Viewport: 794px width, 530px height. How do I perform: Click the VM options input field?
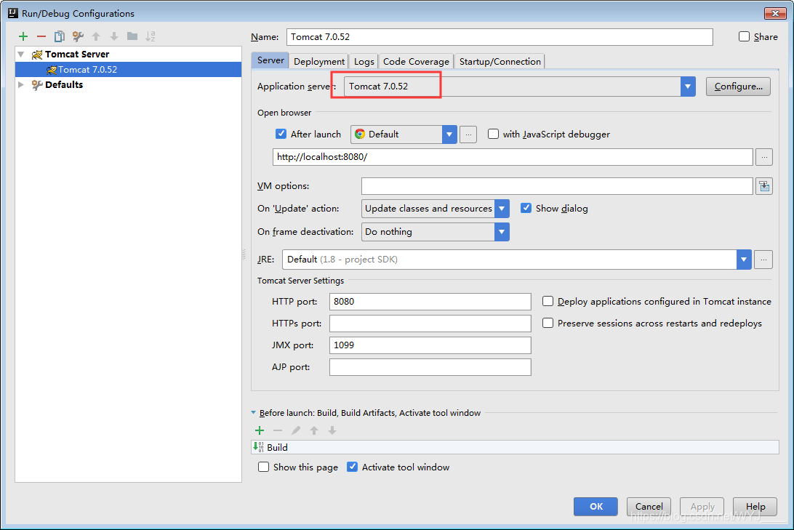(557, 186)
